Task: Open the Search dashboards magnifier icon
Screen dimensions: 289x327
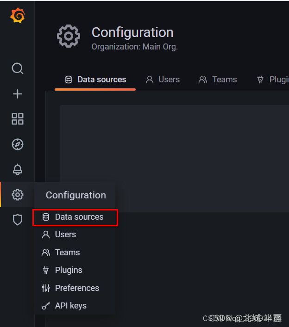Action: [x=17, y=68]
